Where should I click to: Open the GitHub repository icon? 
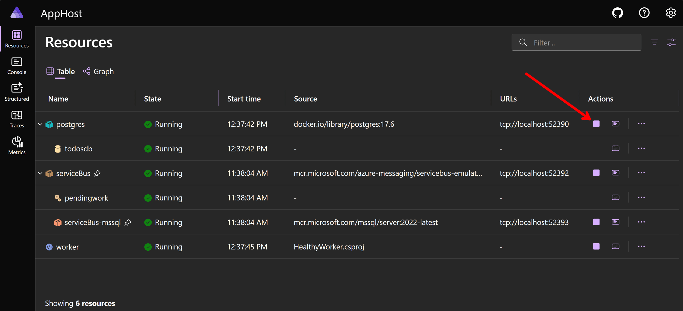click(617, 13)
